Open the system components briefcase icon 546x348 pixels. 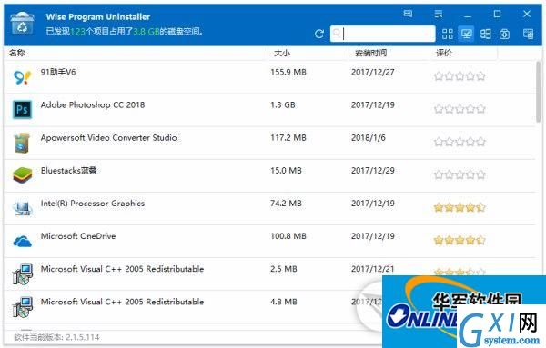pyautogui.click(x=504, y=34)
